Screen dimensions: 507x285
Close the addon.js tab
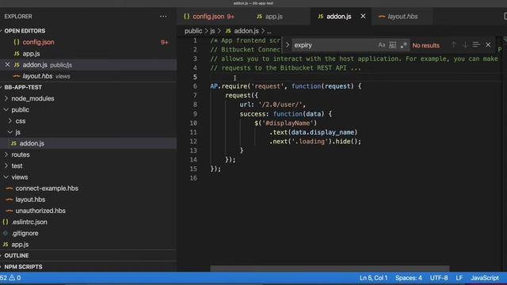363,16
